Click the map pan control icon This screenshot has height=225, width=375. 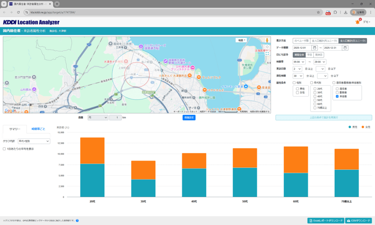coord(267,47)
